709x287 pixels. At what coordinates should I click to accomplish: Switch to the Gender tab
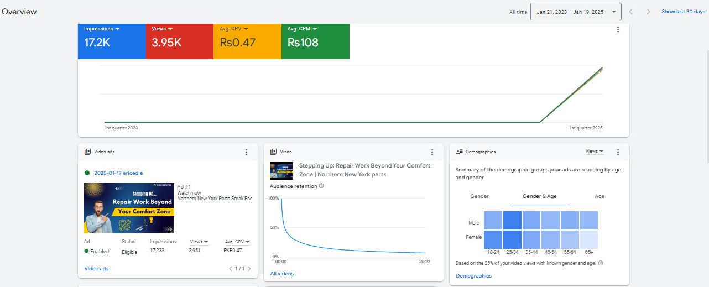[479, 196]
